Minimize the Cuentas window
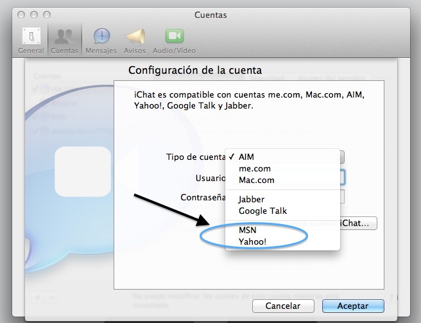421x323 pixels. click(34, 15)
